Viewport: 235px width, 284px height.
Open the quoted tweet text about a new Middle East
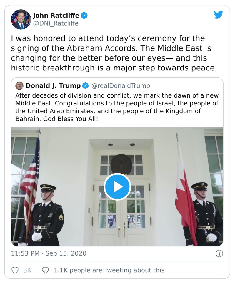(117, 108)
